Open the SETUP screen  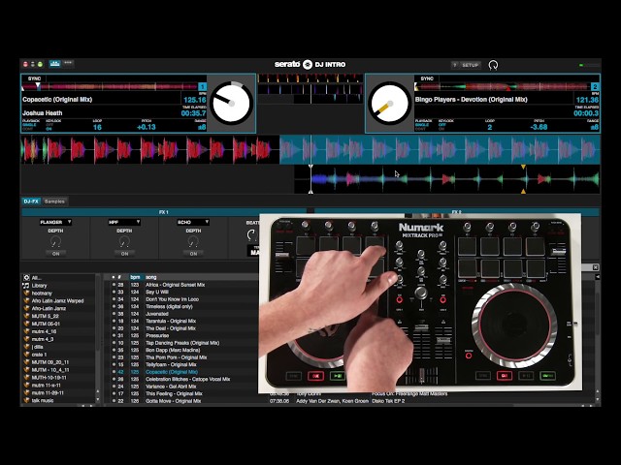470,65
